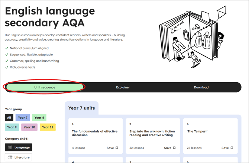This screenshot has height=163, width=249.
Task: Open 'The Tempest' unit card
Action: coord(210,136)
